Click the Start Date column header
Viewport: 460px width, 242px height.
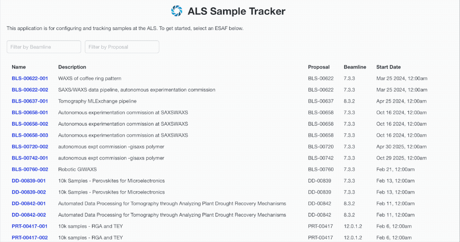[x=388, y=67]
